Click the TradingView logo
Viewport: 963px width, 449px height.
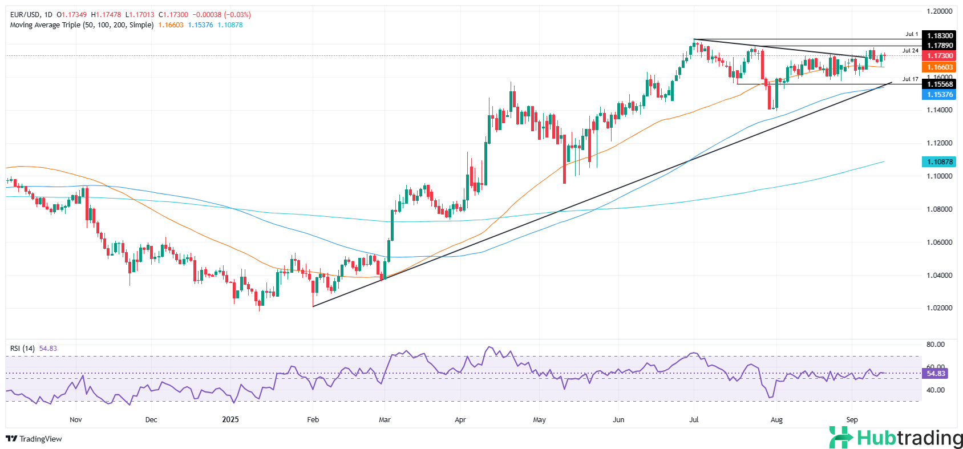(x=34, y=439)
